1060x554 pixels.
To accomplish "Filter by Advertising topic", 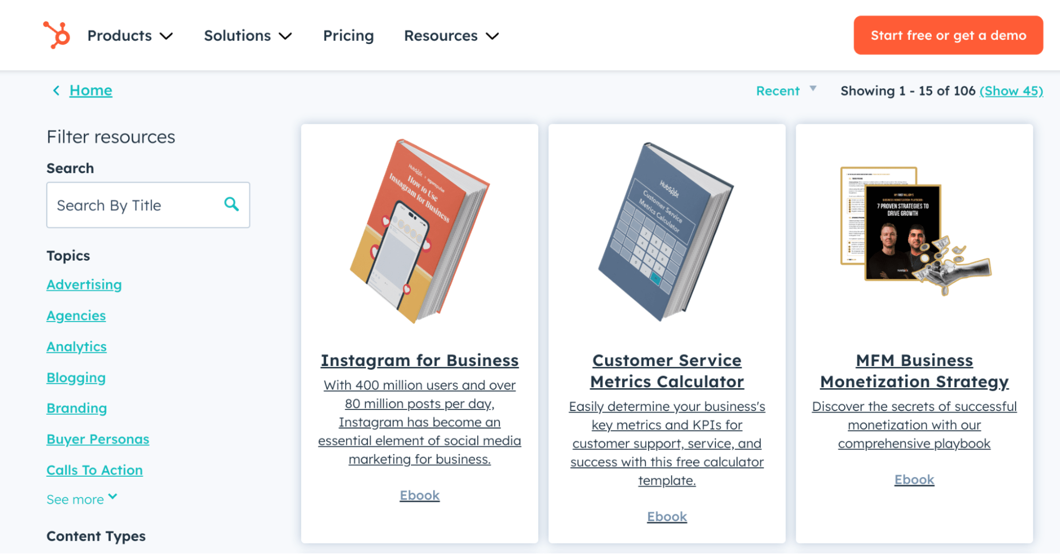I will pyautogui.click(x=84, y=285).
